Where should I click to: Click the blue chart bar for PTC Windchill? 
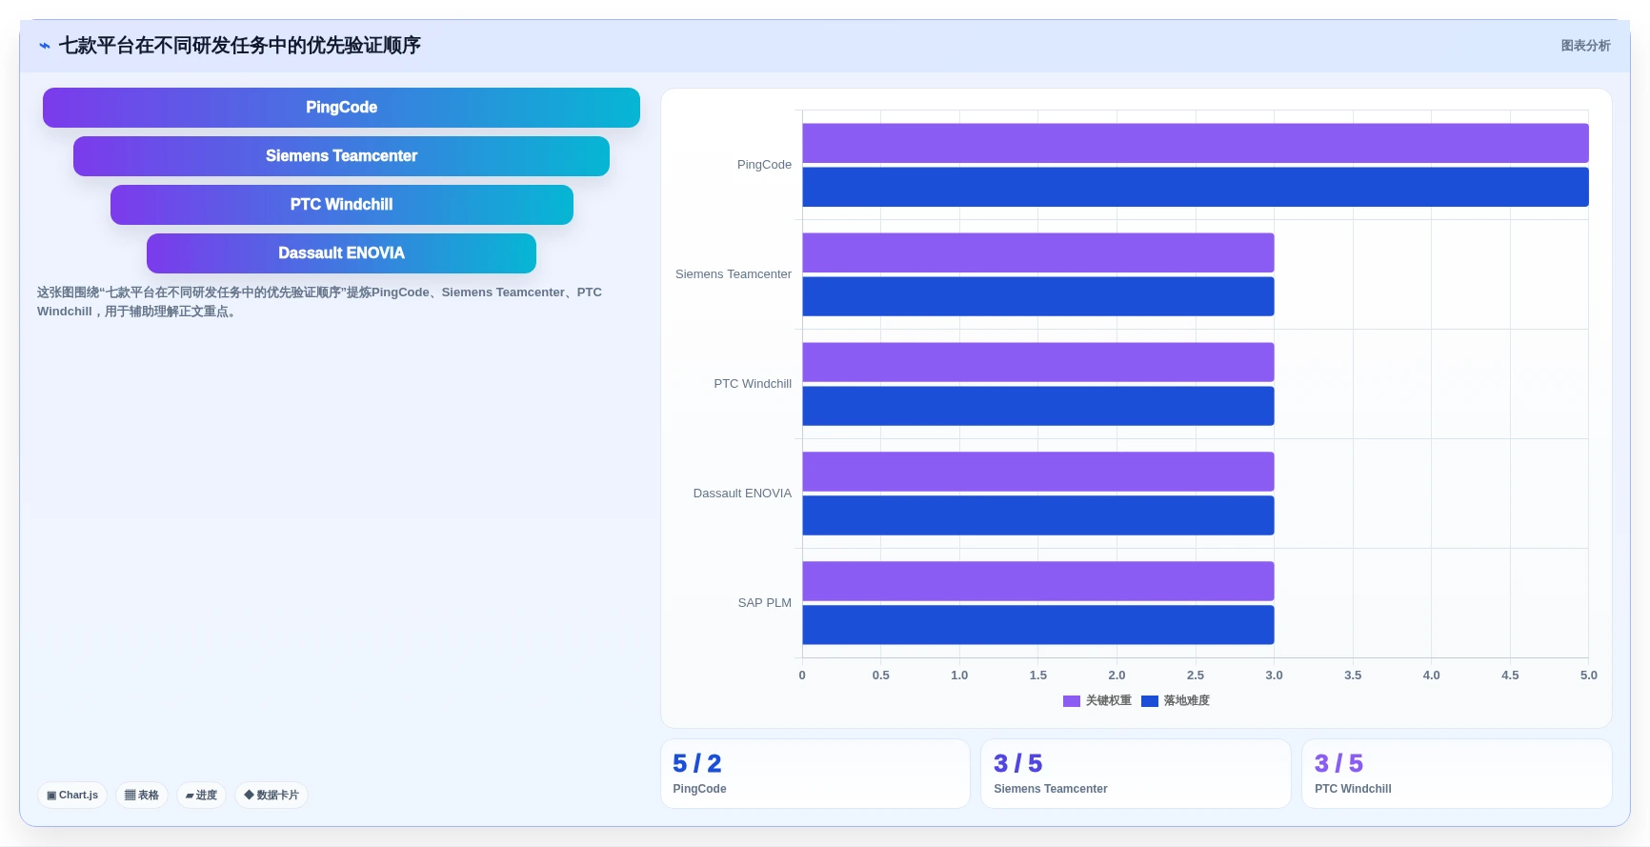pyautogui.click(x=1038, y=406)
